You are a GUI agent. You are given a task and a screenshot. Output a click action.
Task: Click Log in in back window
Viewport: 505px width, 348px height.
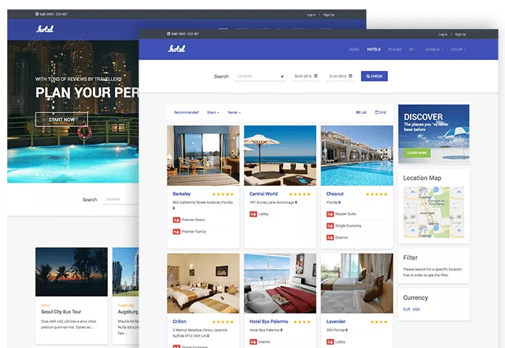click(311, 14)
